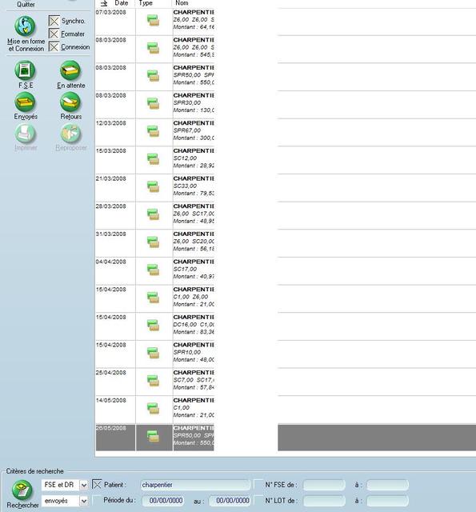Image resolution: width=476 pixels, height=512 pixels.
Task: Open the F.S.E section icon
Action: click(x=25, y=70)
